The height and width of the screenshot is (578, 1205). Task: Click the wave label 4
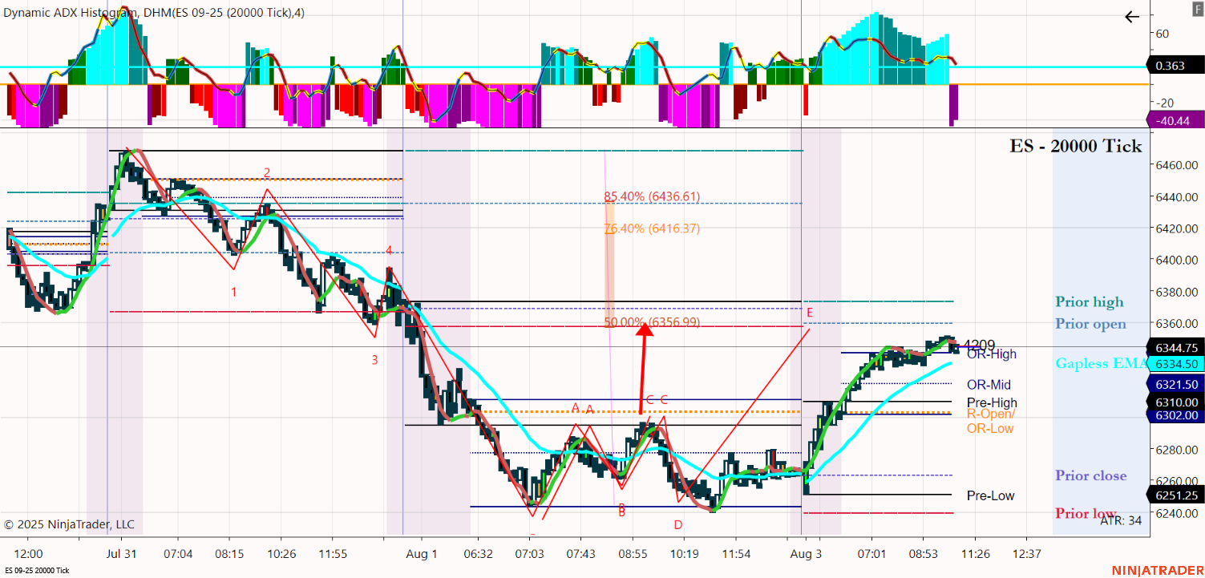(x=389, y=251)
